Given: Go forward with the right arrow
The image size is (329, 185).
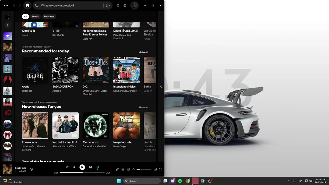Looking at the screenshot, I should tap(20, 5).
